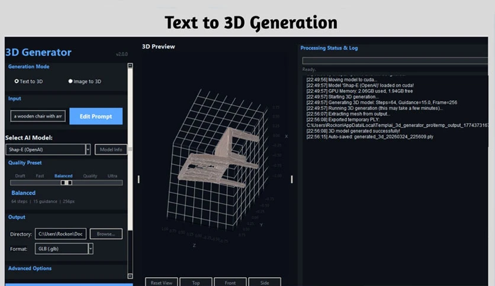Click the Model Info button
The width and height of the screenshot is (495, 286).
point(111,149)
